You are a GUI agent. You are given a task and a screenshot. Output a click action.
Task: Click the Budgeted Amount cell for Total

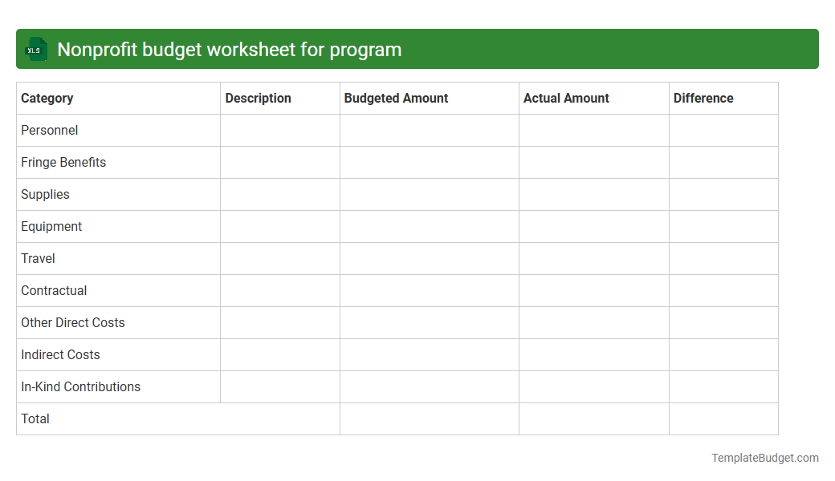[429, 418]
